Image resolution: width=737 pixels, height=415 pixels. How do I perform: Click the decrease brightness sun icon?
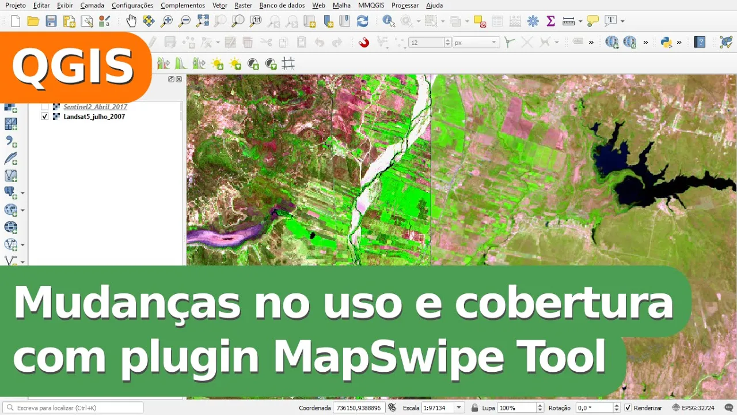(x=235, y=63)
